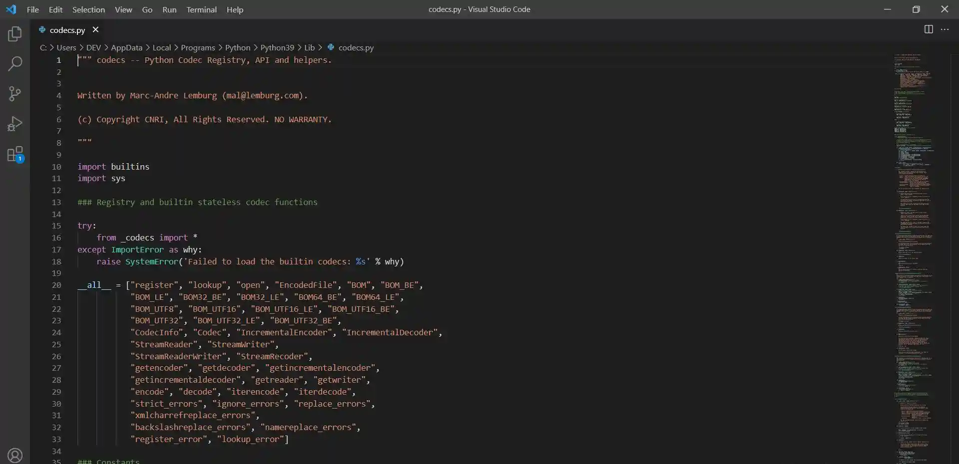Select the Run and Debug icon

click(14, 124)
